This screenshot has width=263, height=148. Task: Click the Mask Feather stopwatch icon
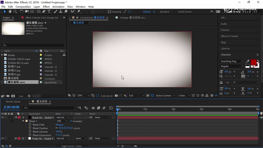[x=30, y=128]
